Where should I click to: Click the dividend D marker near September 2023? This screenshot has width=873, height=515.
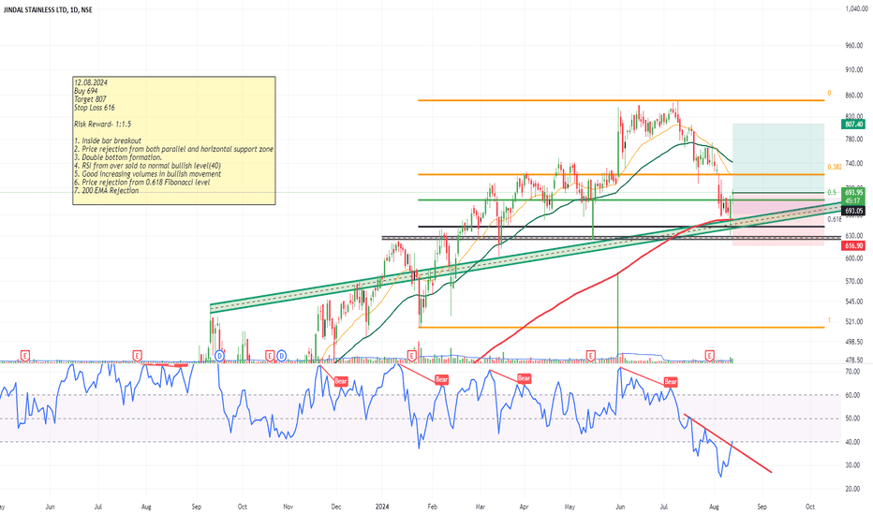point(219,355)
